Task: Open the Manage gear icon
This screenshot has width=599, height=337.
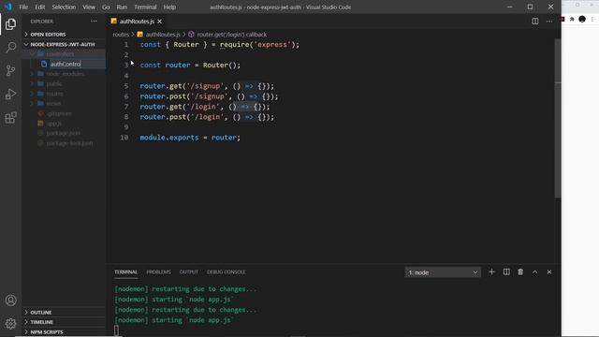Action: pyautogui.click(x=10, y=324)
